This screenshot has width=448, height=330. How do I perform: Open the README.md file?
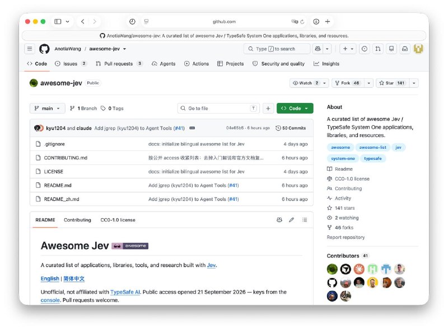(x=58, y=185)
